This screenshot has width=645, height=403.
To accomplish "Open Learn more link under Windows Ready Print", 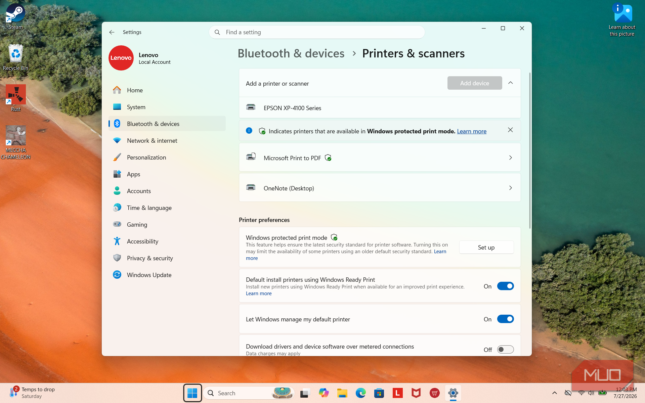I will 259,293.
